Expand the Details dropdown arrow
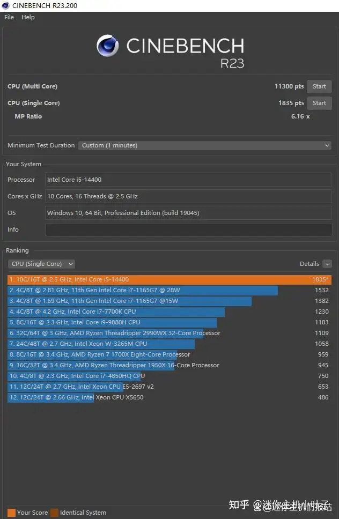This screenshot has height=519, width=339. pos(327,264)
